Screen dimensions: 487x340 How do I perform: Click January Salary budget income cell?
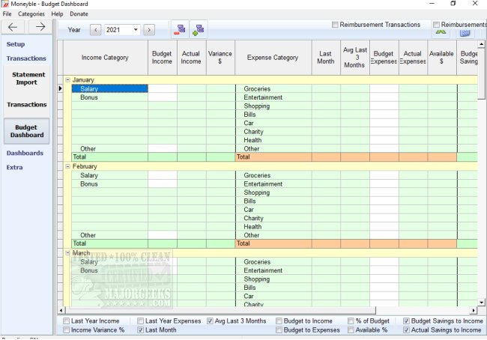[163, 88]
